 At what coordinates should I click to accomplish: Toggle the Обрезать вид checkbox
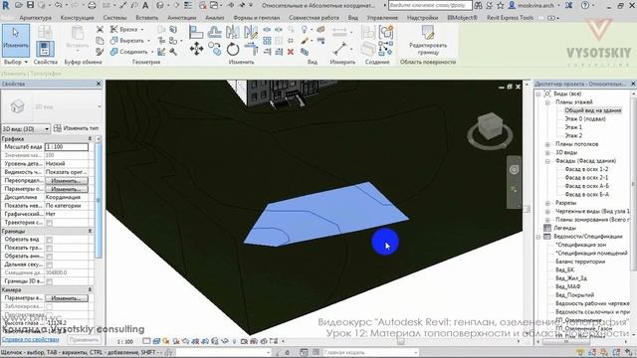click(49, 240)
